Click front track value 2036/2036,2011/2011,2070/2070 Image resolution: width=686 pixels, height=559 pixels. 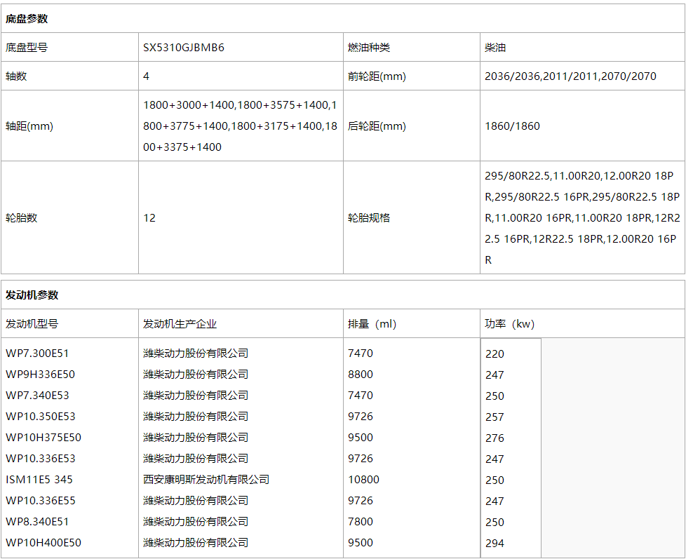(x=570, y=76)
